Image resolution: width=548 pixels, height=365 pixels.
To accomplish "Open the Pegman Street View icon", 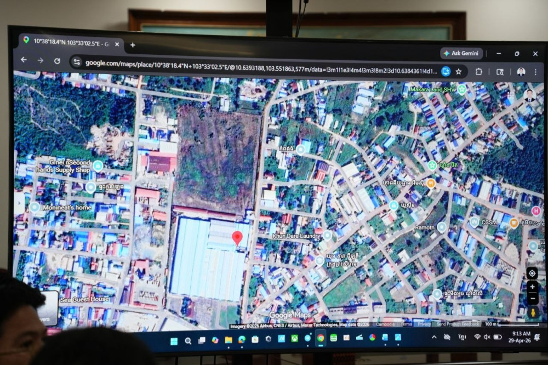I will [533, 312].
